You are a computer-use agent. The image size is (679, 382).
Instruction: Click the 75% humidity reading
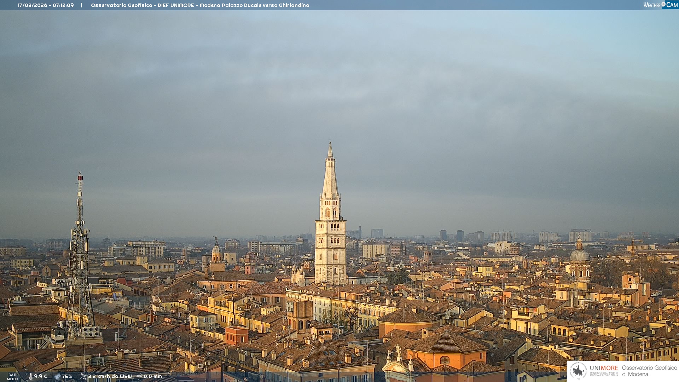tap(67, 376)
